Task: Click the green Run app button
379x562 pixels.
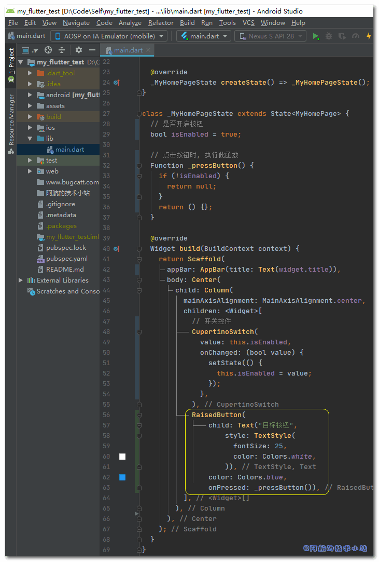Action: click(x=316, y=36)
